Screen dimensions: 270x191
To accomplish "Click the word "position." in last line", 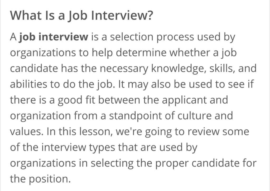I will [x=50, y=179].
